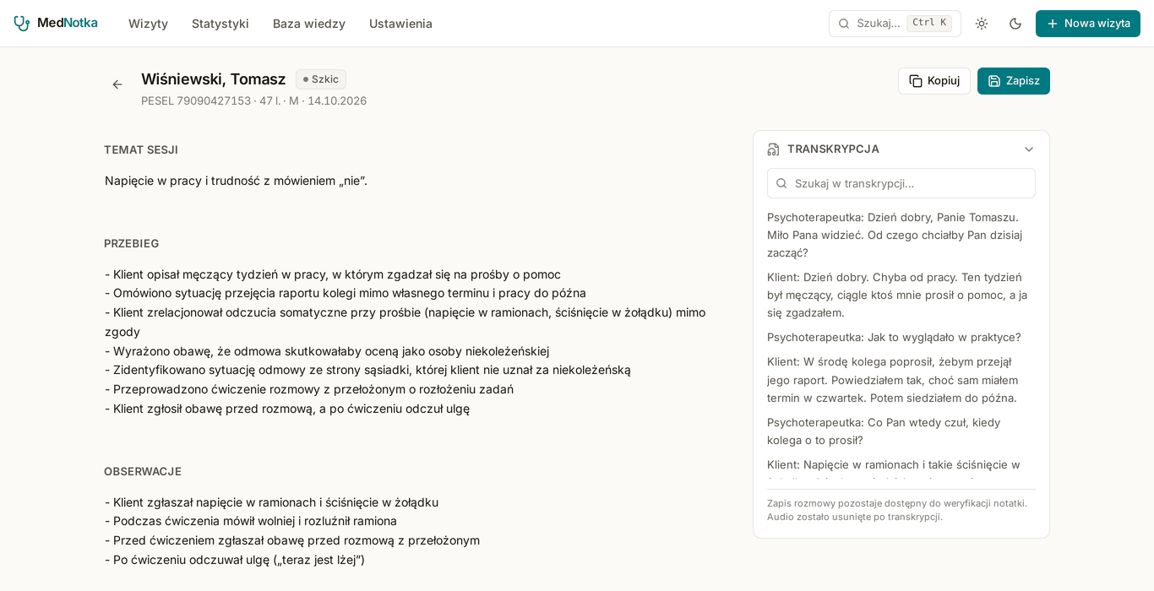
Task: Collapse the Transkrypcja panel chevron
Action: tap(1029, 149)
